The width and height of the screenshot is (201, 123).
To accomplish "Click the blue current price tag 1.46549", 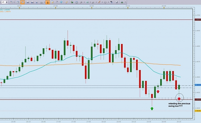I will point(198,85).
